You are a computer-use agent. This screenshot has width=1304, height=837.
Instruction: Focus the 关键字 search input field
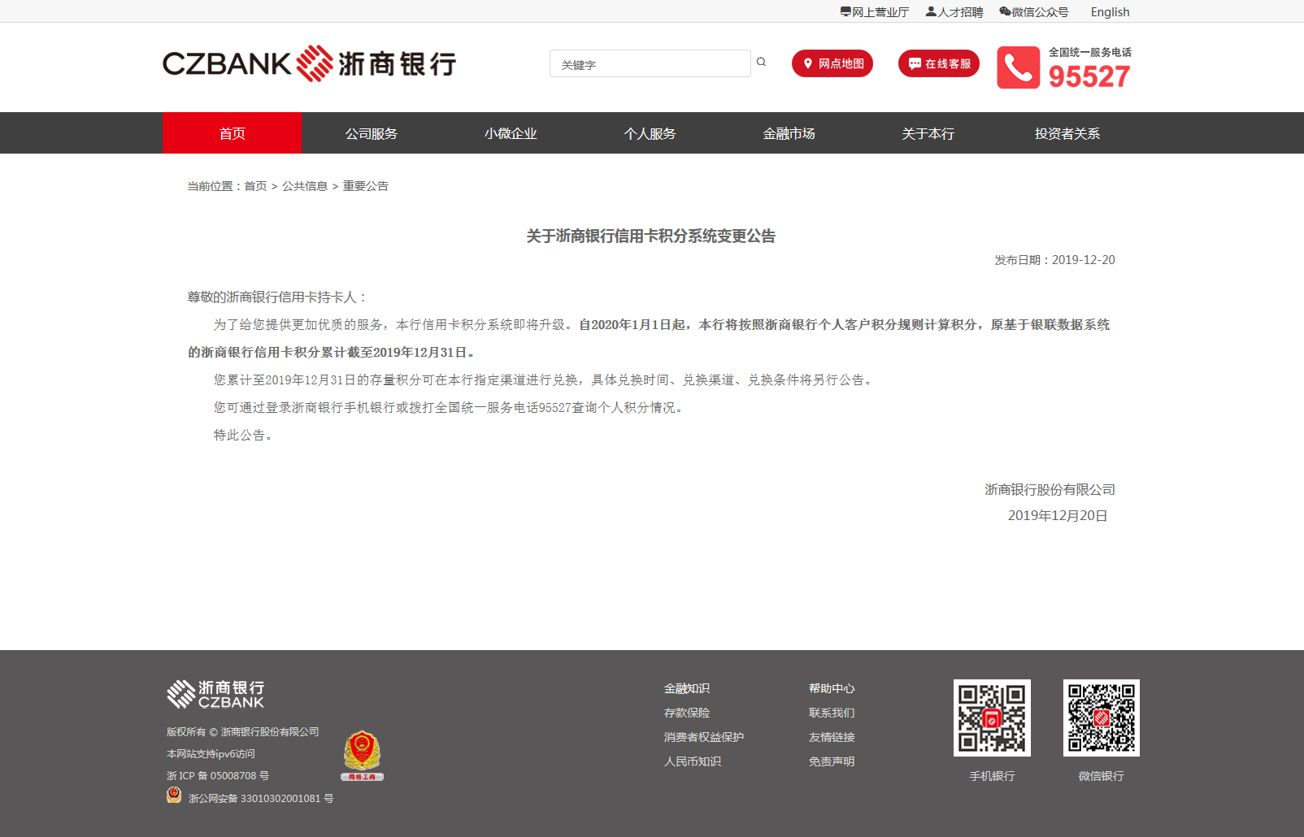650,63
